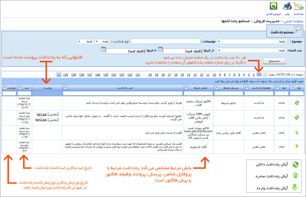Select the فاکتور شرکت پنجره آفتاب cell

pyautogui.click(x=199, y=103)
